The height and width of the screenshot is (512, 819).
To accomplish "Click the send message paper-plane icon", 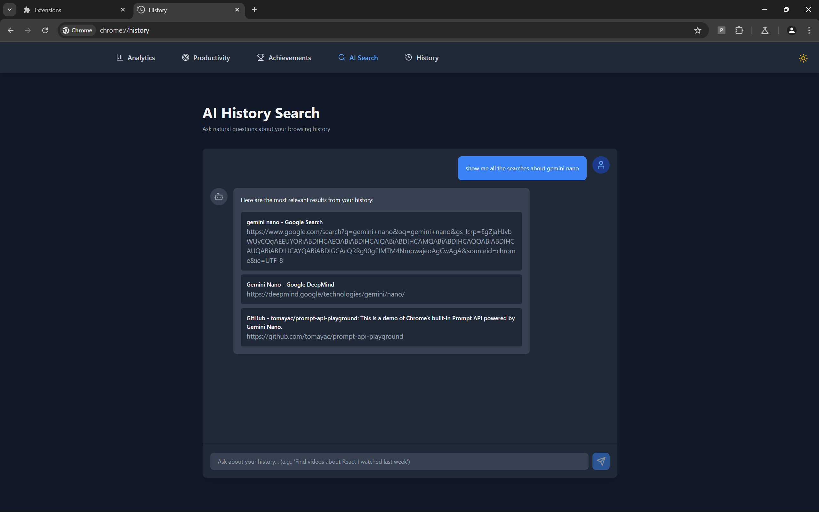I will (x=601, y=461).
